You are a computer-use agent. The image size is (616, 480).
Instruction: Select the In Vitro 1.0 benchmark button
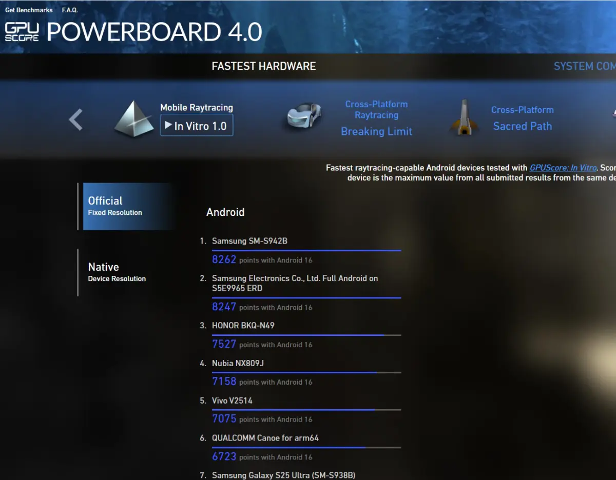tap(197, 126)
